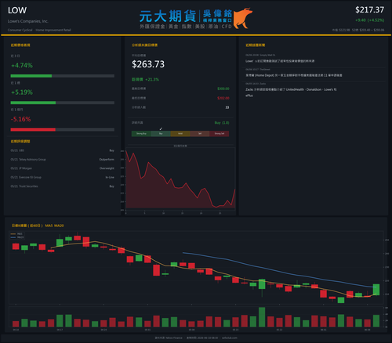Click the Outperform rating label
Viewport: 392px width, 343px height.
[107, 160]
